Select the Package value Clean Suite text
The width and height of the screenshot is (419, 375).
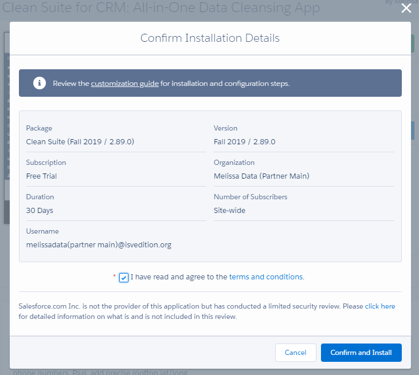point(80,142)
